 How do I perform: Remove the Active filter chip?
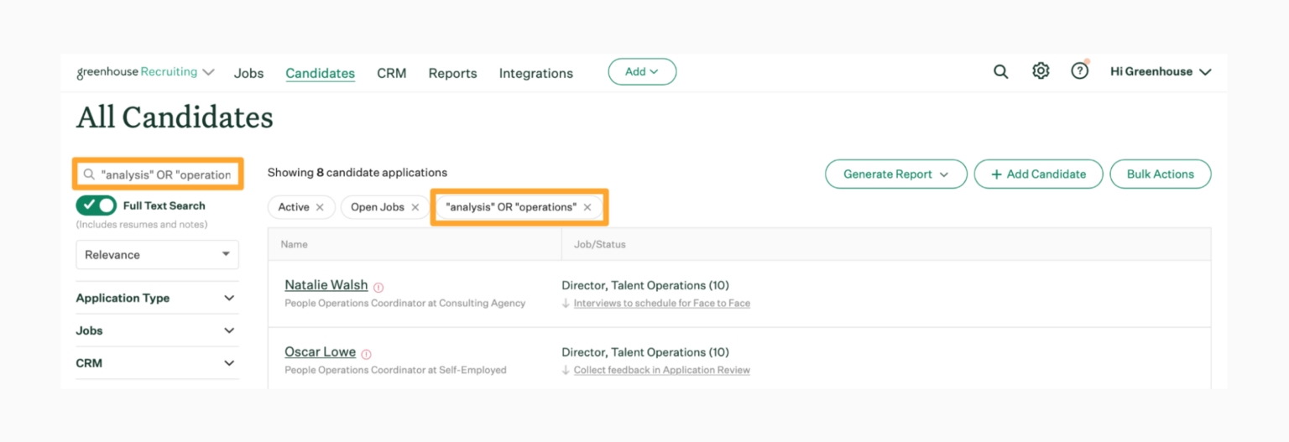pyautogui.click(x=320, y=207)
